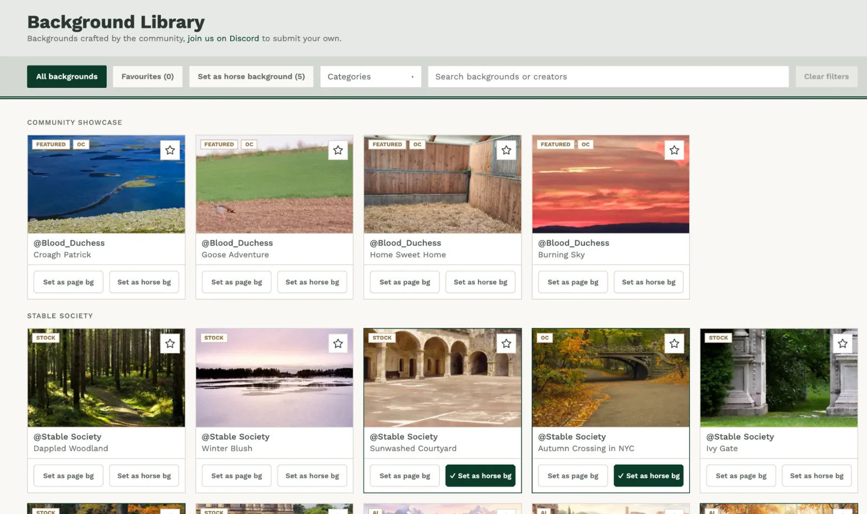Set Dappled Woodland as page bg
867x514 pixels.
click(68, 476)
